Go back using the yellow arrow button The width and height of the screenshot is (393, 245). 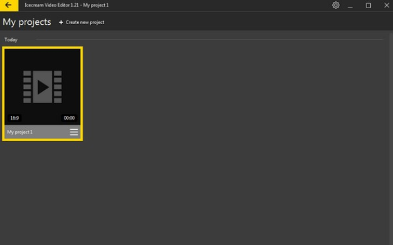9,5
